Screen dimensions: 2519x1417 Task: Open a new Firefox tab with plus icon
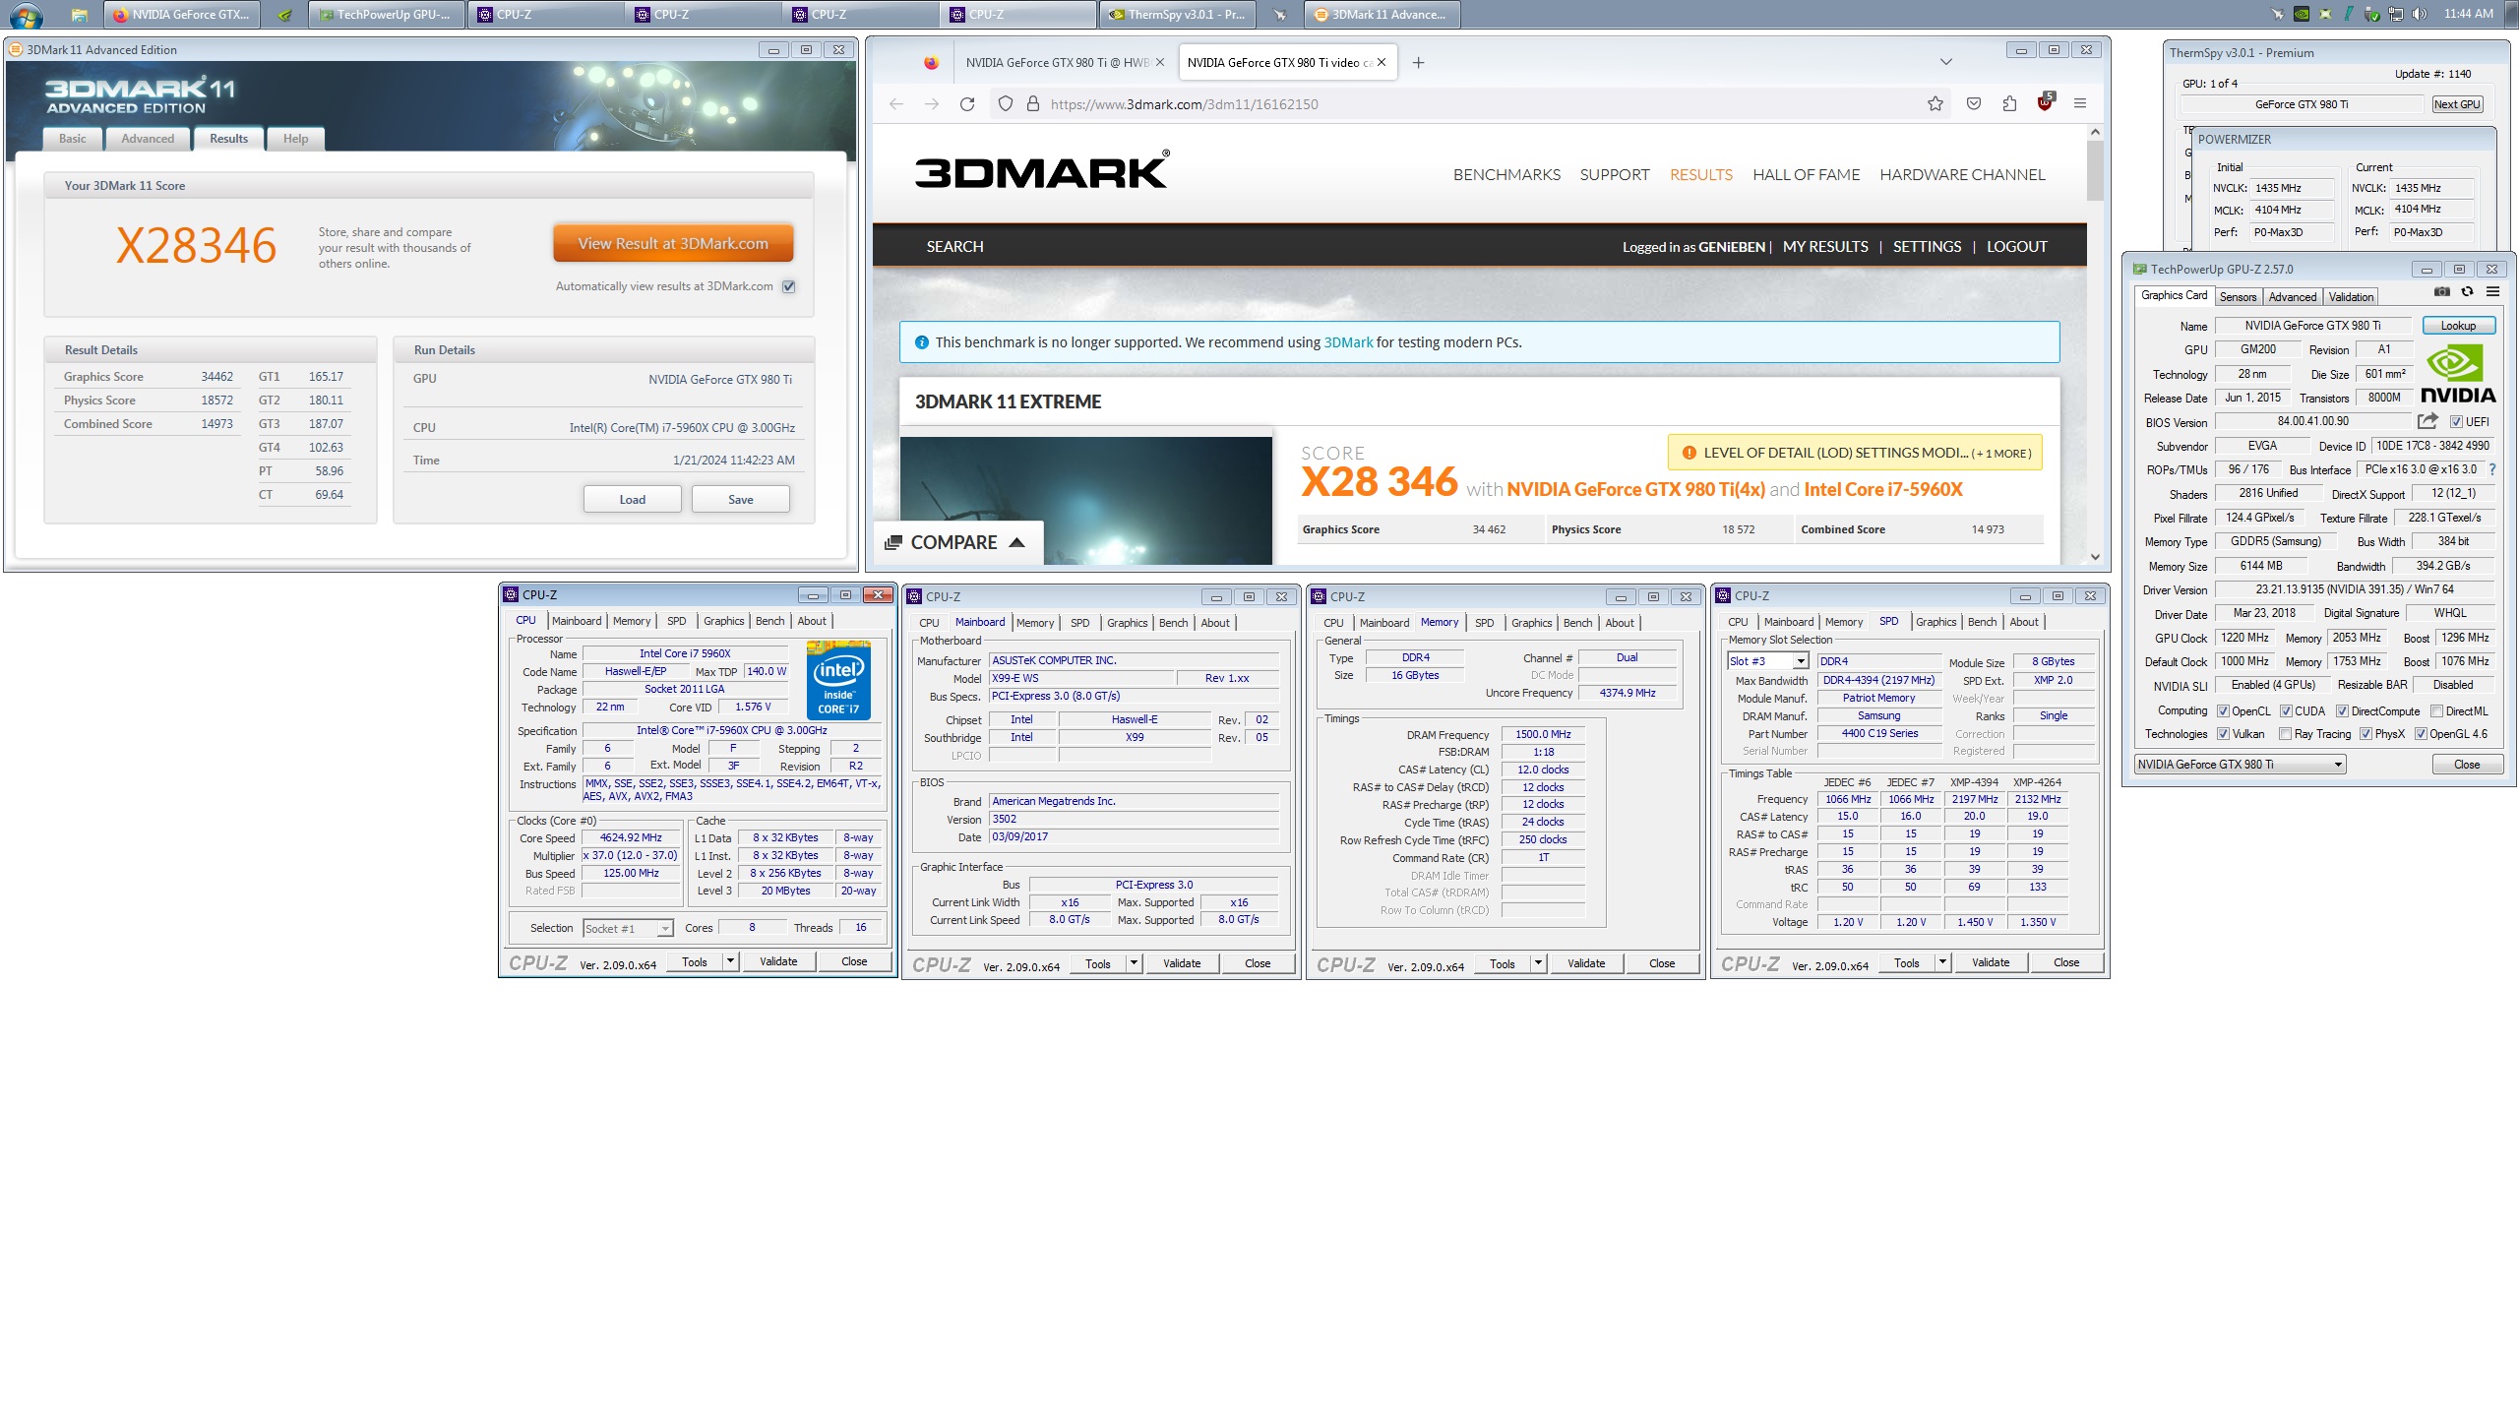pos(1418,63)
